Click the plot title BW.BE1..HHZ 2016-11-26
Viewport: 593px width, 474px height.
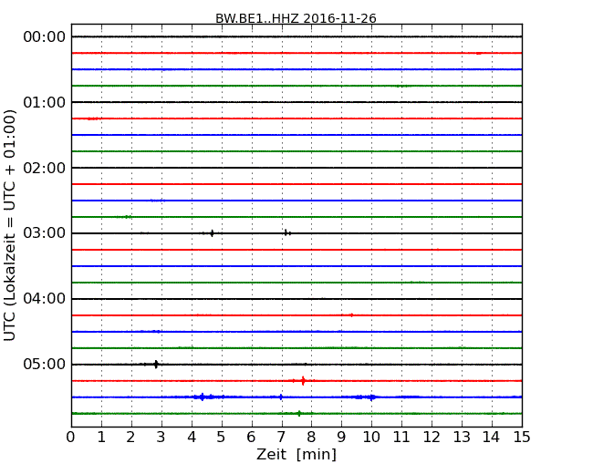[296, 18]
